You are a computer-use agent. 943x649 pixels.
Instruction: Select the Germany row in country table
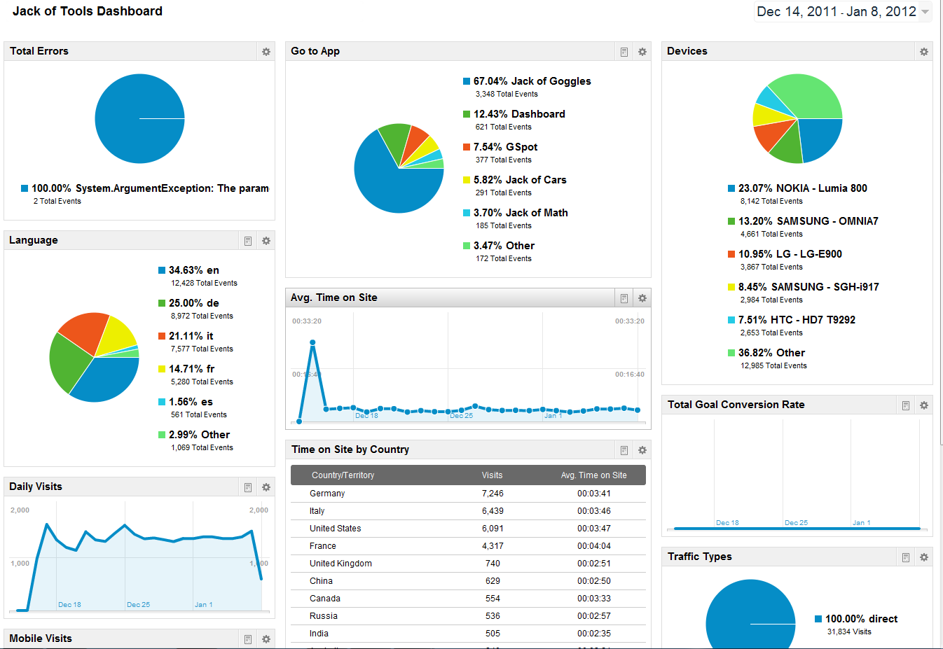click(x=468, y=494)
